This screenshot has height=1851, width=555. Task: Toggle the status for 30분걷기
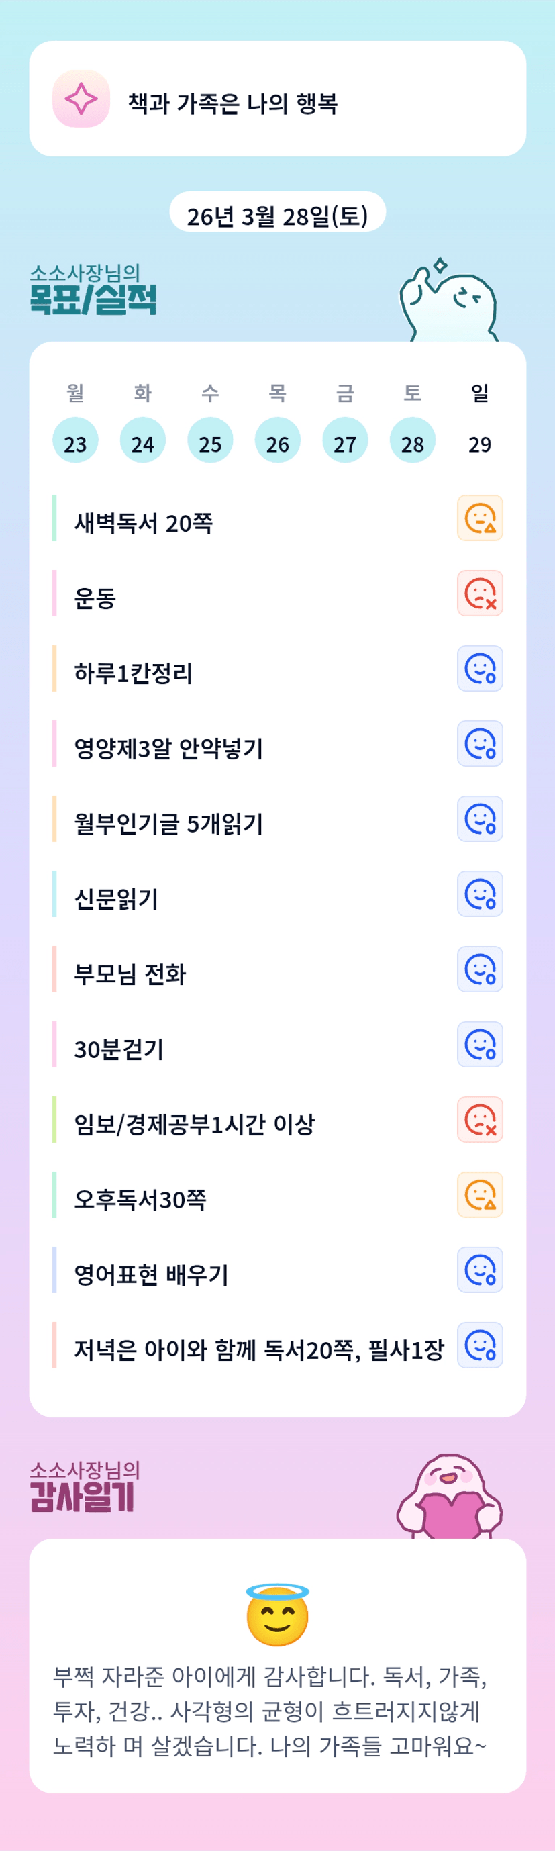(480, 1044)
